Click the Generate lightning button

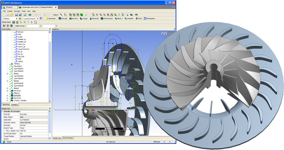51,18
